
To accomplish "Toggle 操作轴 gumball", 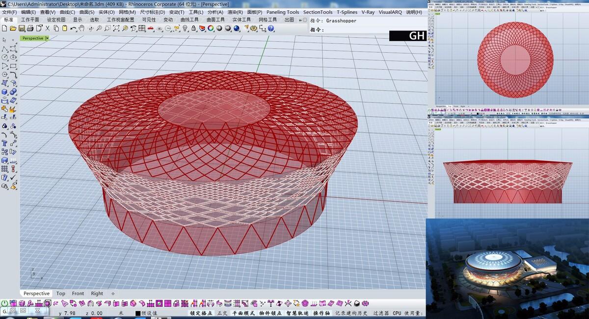I will point(321,313).
